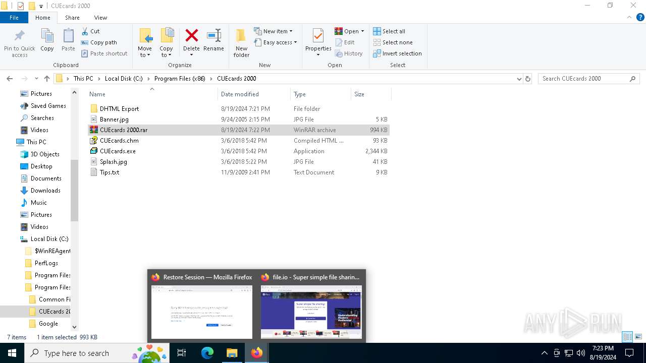
Task: Select PerfLogs folder in tree
Action: [46, 263]
